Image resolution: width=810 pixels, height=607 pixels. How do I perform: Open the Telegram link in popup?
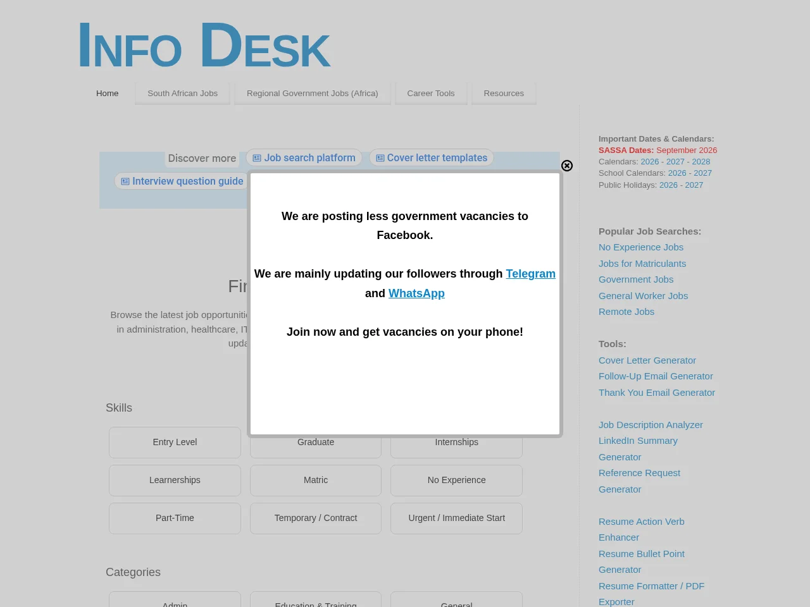[x=530, y=274]
